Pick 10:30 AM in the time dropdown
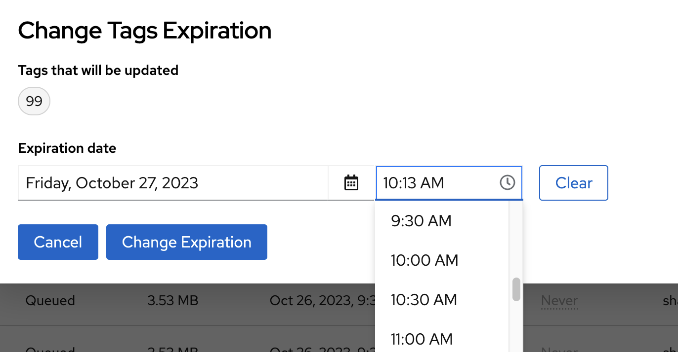 [424, 300]
